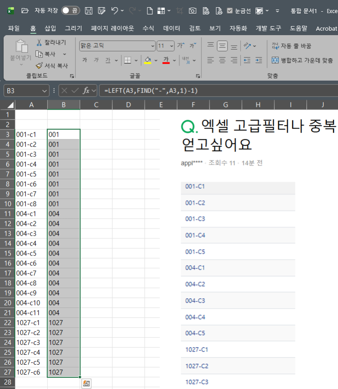Click the 붙여넣기 paste icon
338x389 pixels.
click(x=22, y=46)
